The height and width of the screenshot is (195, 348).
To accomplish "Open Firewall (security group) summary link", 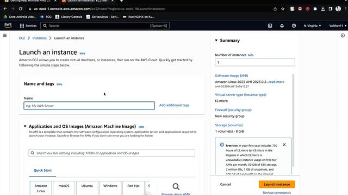I will pyautogui.click(x=233, y=110).
